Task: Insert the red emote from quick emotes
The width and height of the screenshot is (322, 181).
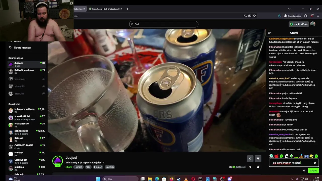Action: 276,156
